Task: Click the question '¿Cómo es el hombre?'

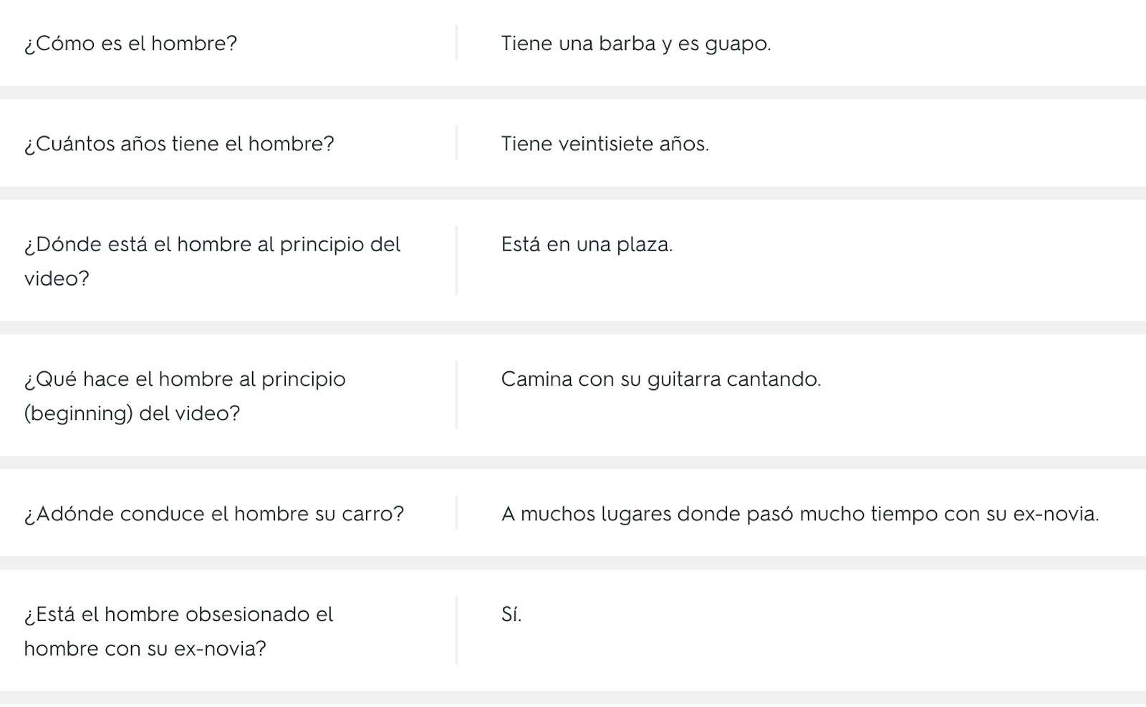Action: coord(130,44)
